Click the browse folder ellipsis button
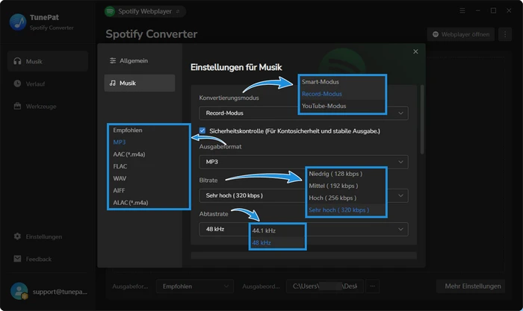 (373, 286)
